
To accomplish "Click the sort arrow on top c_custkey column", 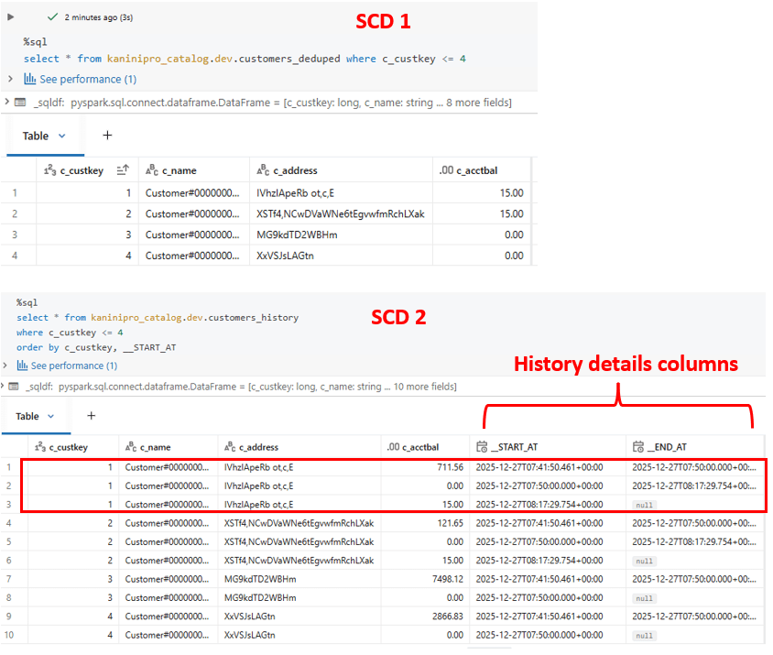I will tap(123, 170).
